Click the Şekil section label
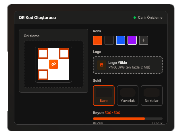 coord(97,81)
